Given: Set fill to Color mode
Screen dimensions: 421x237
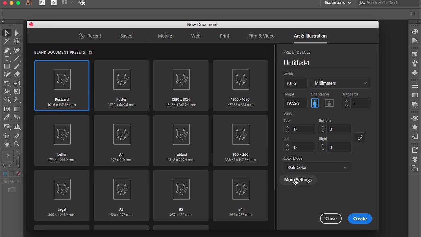Looking at the screenshot, I should [5, 173].
